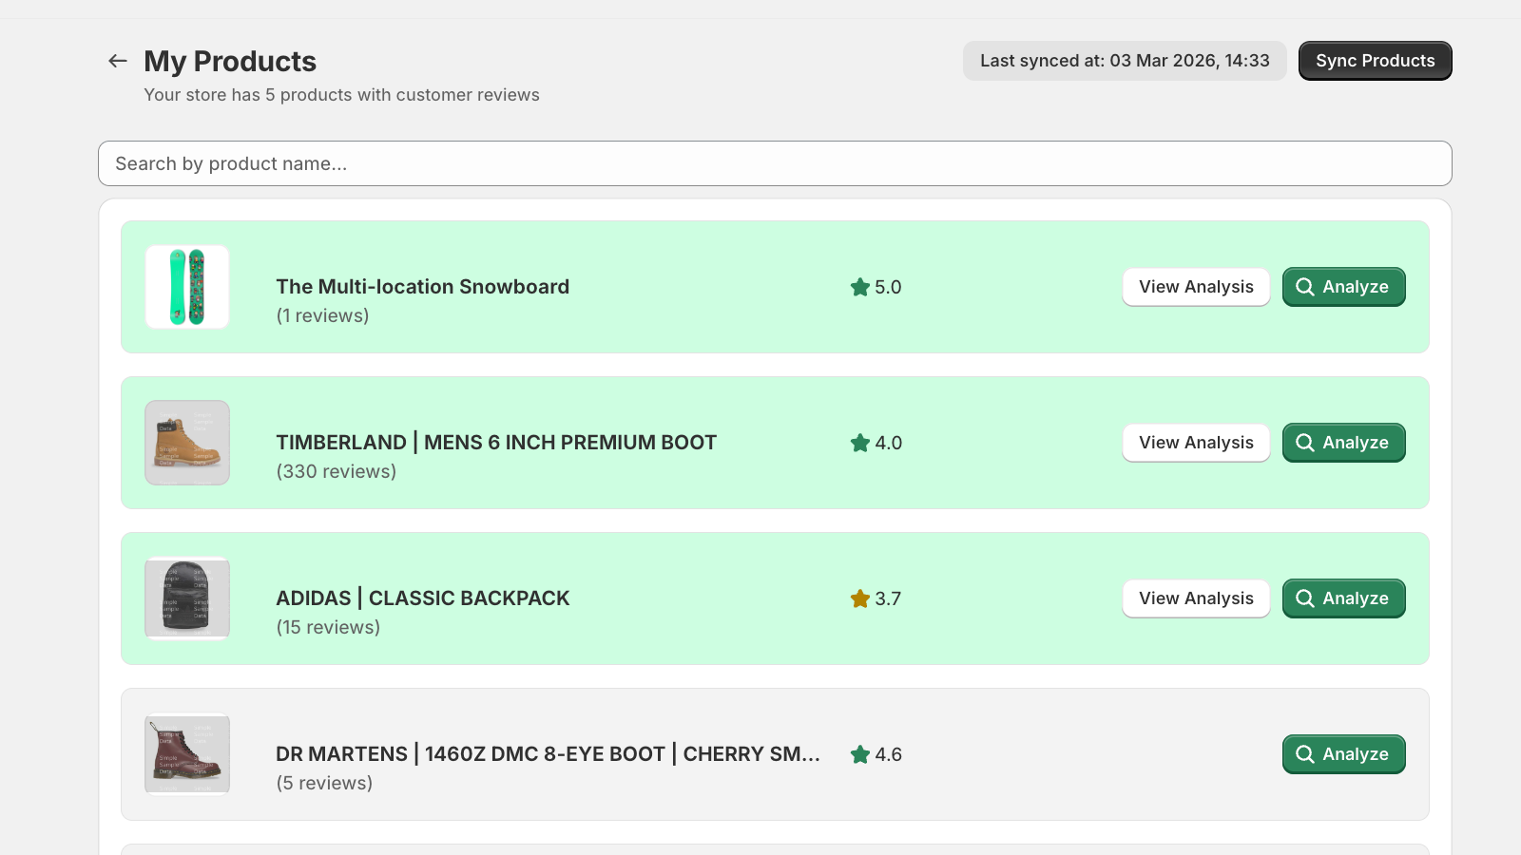Viewport: 1521px width, 855px height.
Task: Click Sync Products button
Action: (x=1375, y=61)
